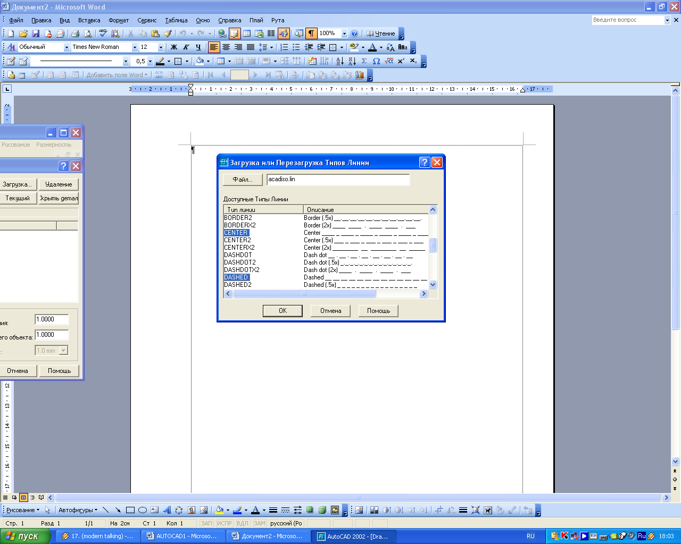
Task: Open the Сервис menu
Action: tap(147, 20)
